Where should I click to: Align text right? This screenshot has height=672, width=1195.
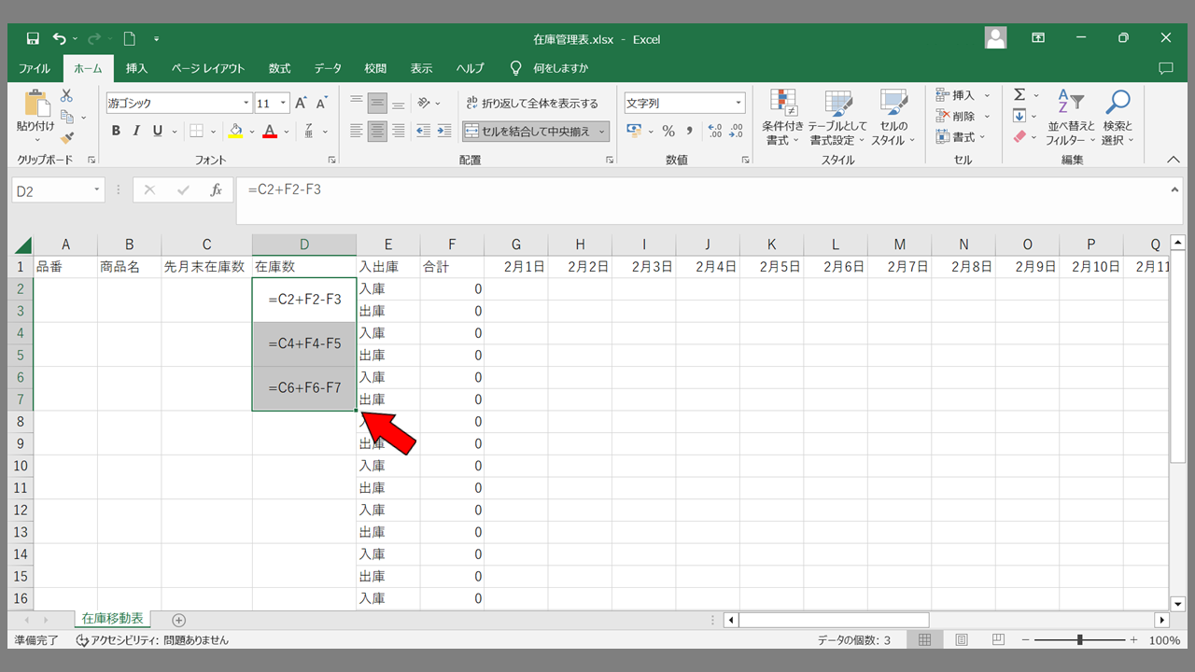coord(399,131)
